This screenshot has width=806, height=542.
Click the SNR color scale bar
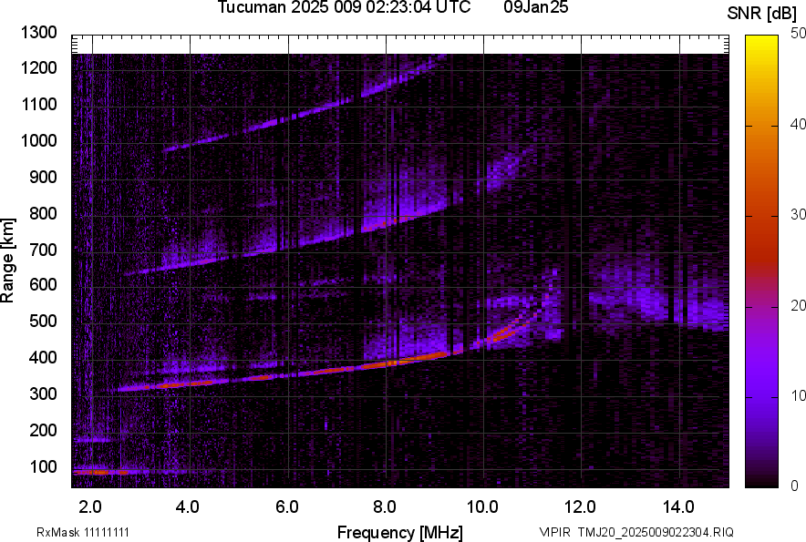(x=762, y=261)
